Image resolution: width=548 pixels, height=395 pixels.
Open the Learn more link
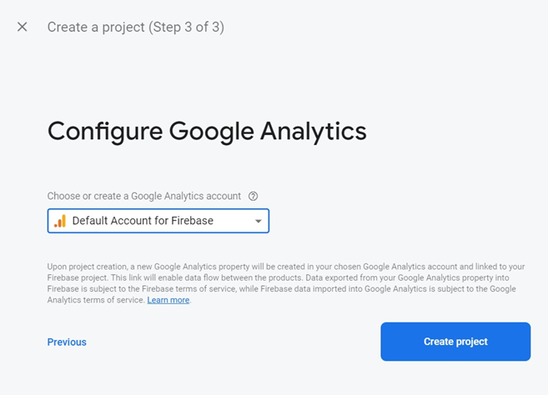click(168, 300)
